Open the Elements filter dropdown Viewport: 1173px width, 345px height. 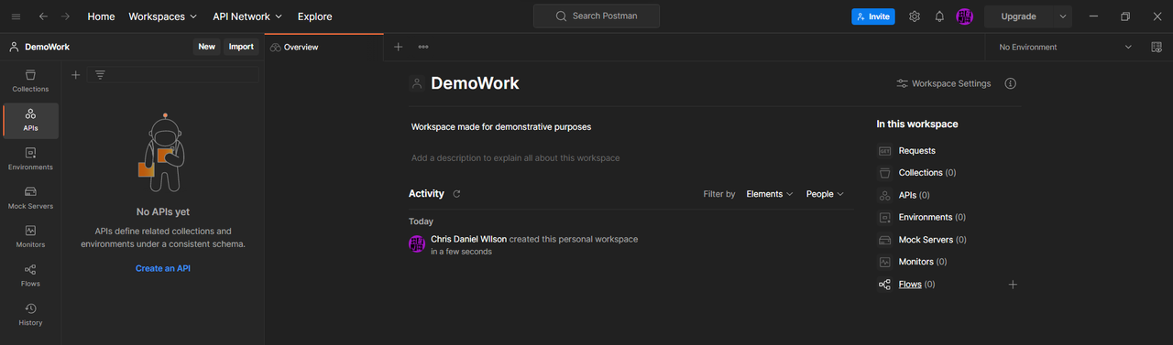tap(770, 194)
